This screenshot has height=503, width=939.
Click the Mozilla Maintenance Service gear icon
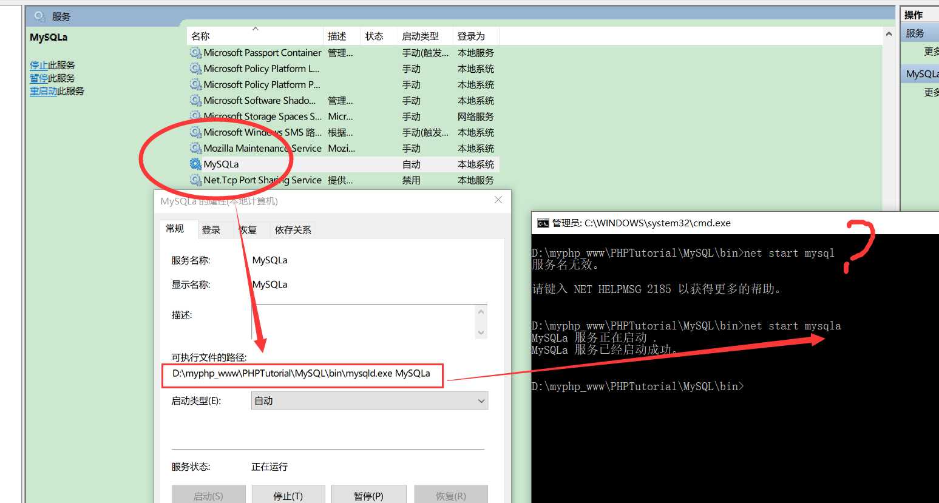click(195, 148)
